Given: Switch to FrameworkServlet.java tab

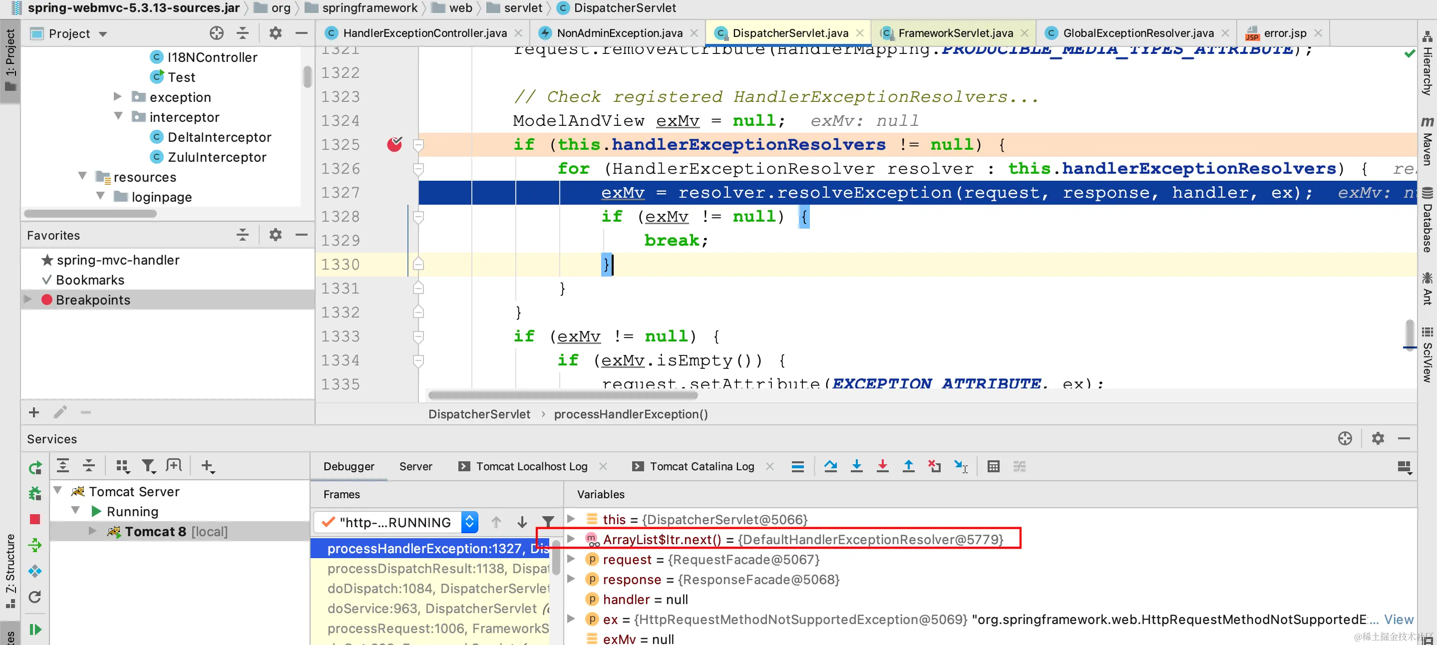Looking at the screenshot, I should (955, 33).
